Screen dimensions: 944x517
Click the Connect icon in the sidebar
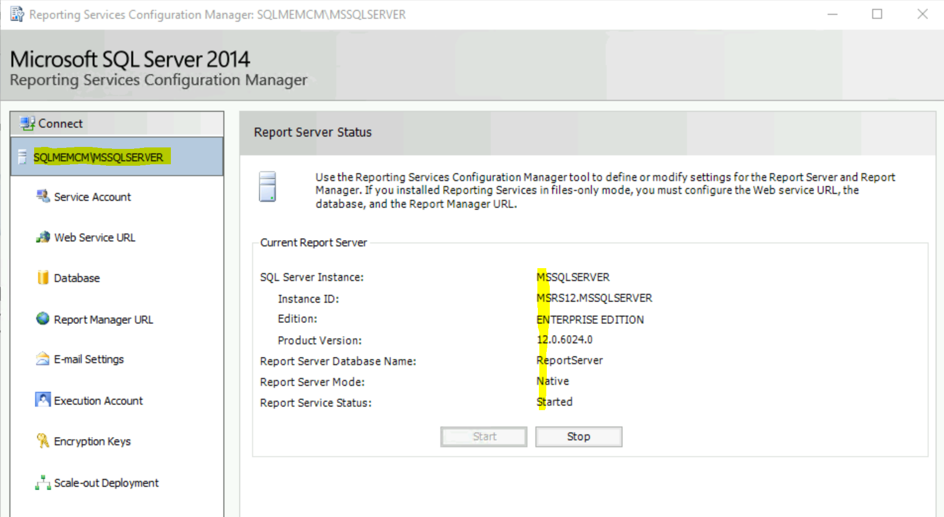coord(27,123)
